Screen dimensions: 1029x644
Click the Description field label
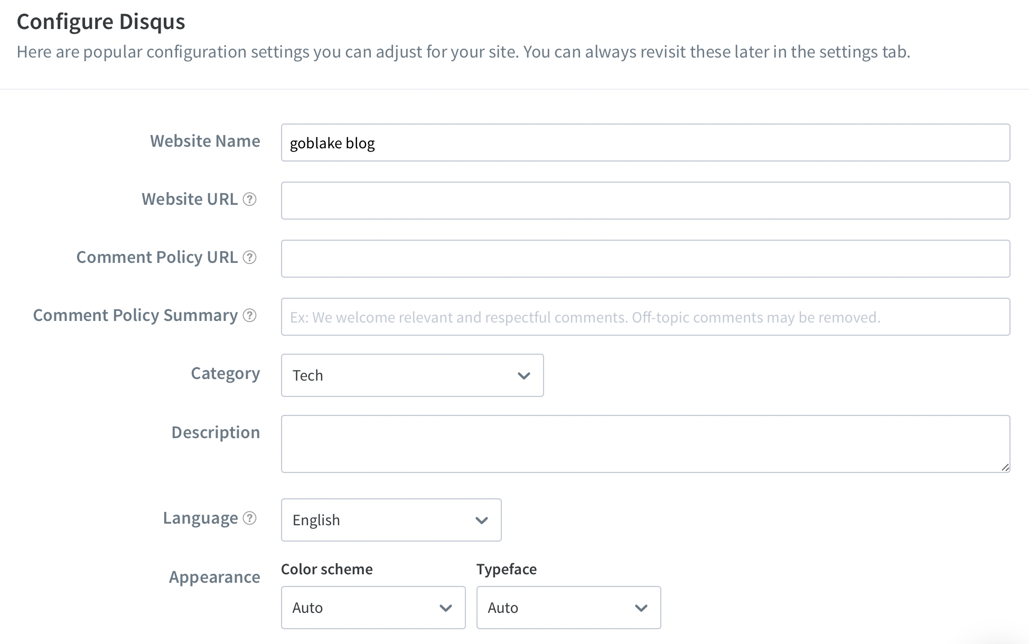click(216, 432)
